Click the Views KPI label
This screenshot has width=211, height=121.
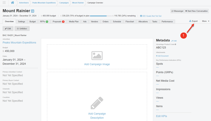click(x=159, y=98)
